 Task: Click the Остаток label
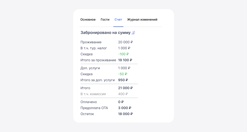87,114
